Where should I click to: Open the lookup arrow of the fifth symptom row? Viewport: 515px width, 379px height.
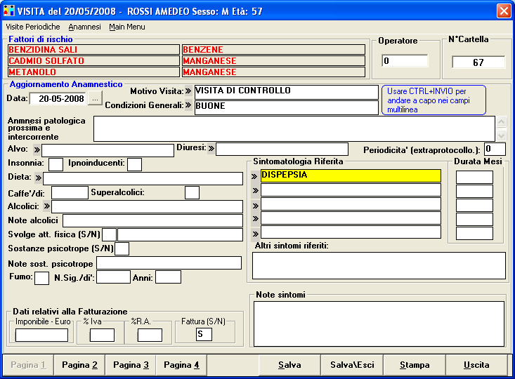tap(255, 234)
